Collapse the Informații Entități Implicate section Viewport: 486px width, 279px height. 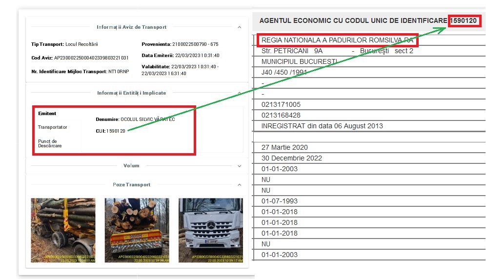[239, 93]
